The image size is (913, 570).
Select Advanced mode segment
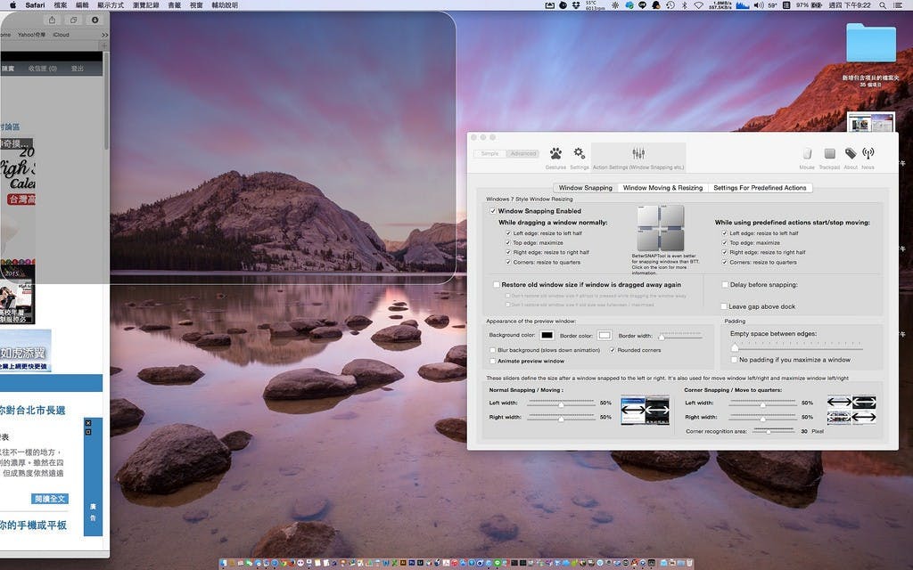coord(522,153)
